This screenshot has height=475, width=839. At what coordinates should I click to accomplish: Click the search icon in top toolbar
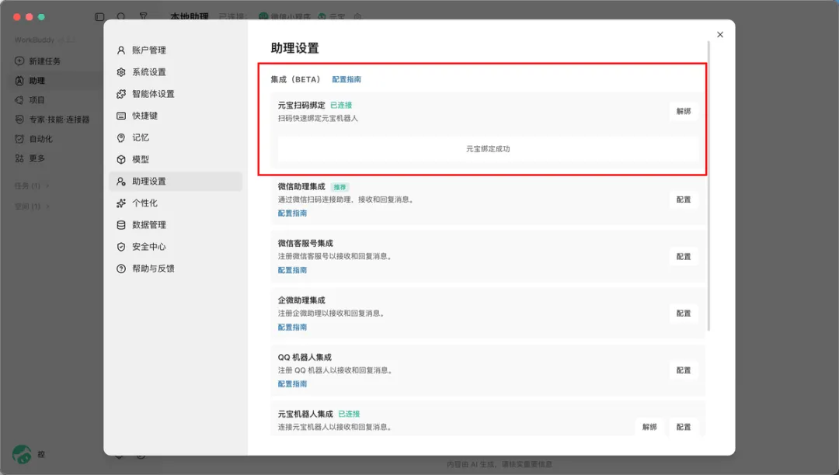tap(121, 16)
